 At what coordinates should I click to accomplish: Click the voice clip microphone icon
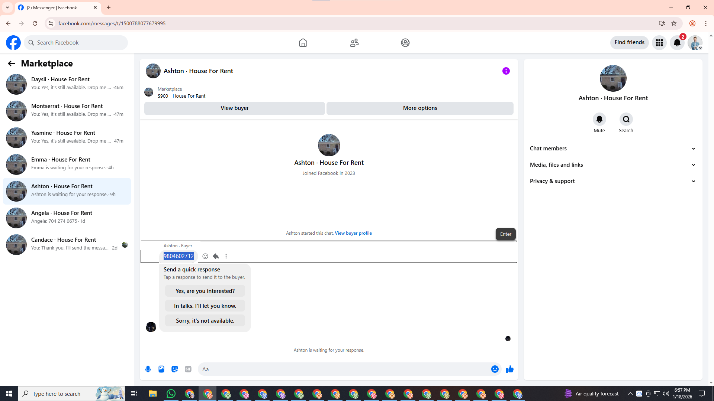click(x=148, y=369)
